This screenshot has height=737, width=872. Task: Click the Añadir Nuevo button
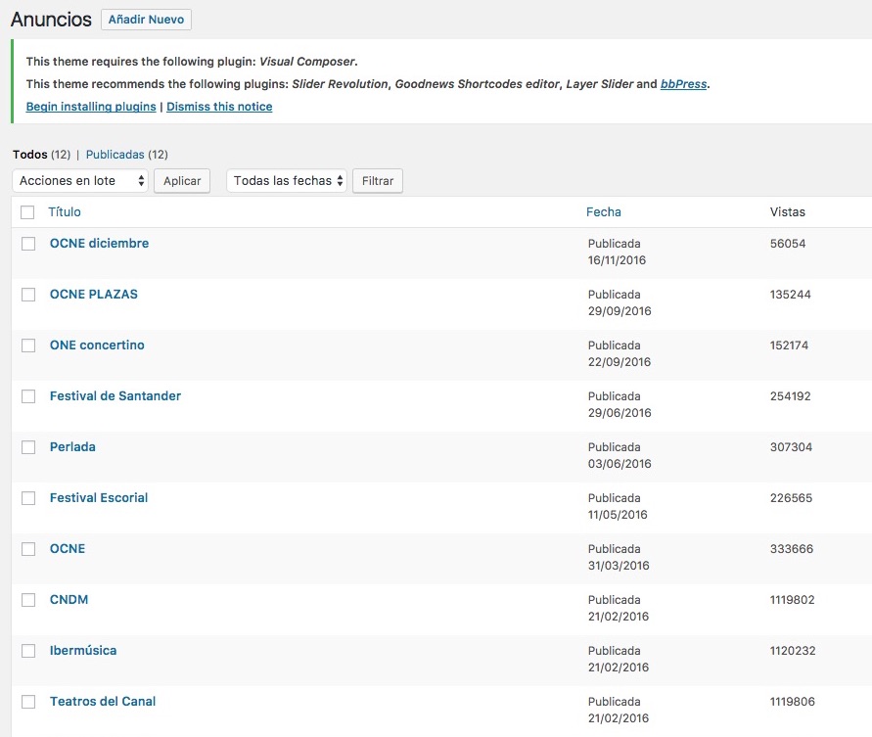click(x=146, y=20)
